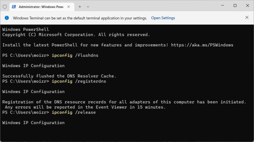Open a new tab with plus icon
This screenshot has height=142, width=254.
pos(80,7)
